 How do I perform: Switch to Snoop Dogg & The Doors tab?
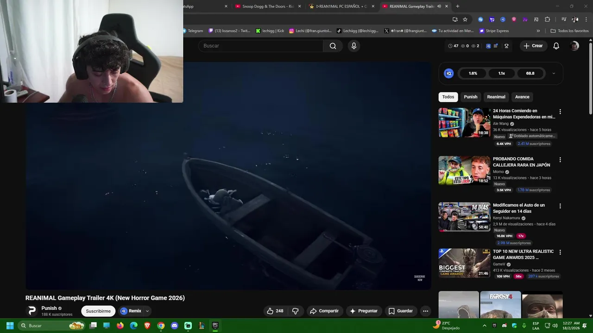pos(269,6)
